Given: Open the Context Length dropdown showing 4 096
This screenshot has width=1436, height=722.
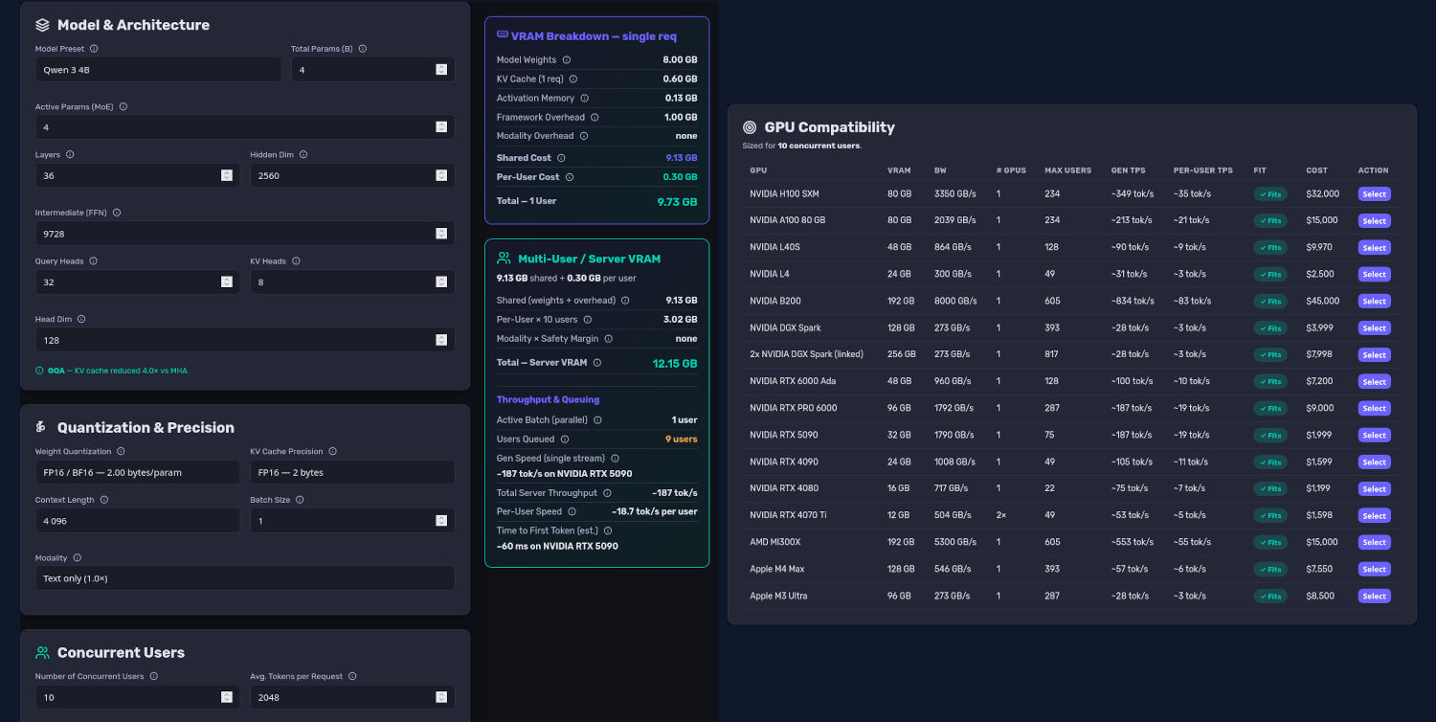Looking at the screenshot, I should pos(137,521).
